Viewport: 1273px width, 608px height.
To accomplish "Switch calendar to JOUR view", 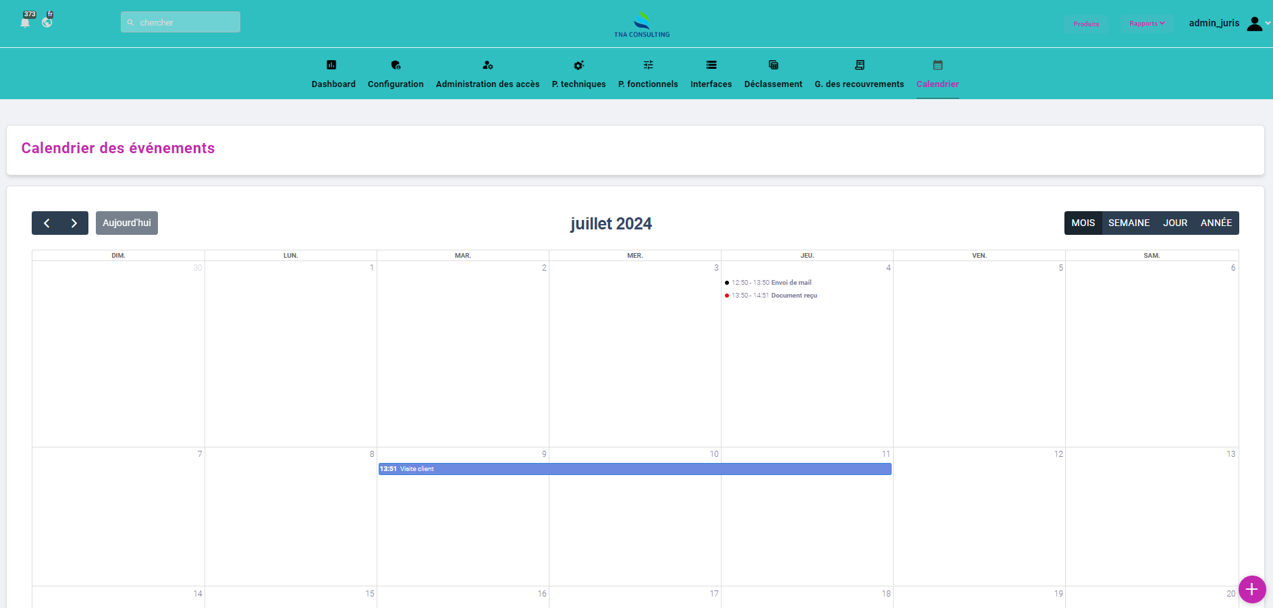I will (1174, 223).
